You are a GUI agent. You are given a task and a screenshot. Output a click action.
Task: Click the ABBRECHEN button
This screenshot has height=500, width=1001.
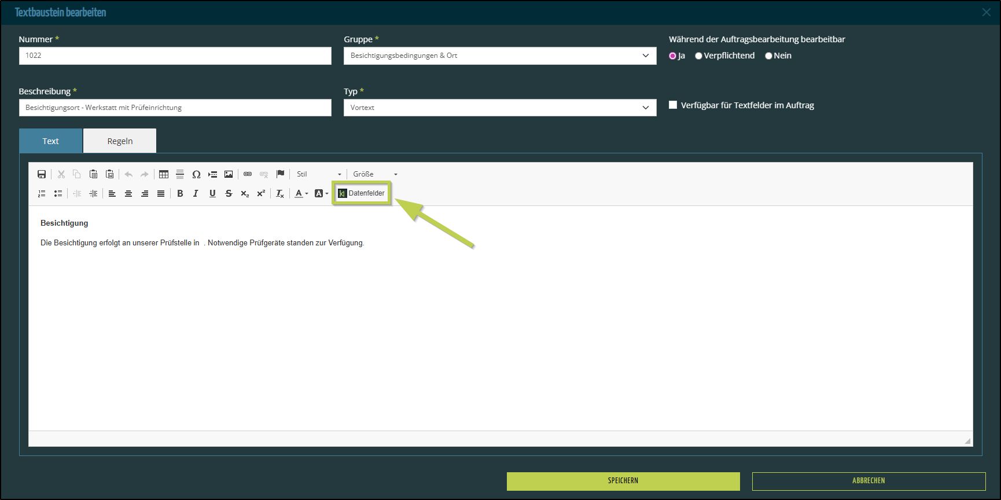[x=868, y=481]
